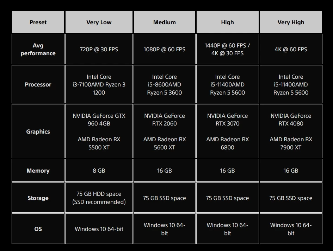Image resolution: width=333 pixels, height=251 pixels.
Task: Click the RTX 3070 graphics cell
Action: (x=227, y=131)
